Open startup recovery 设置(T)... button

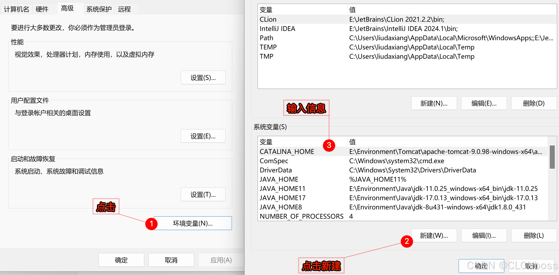pyautogui.click(x=203, y=194)
